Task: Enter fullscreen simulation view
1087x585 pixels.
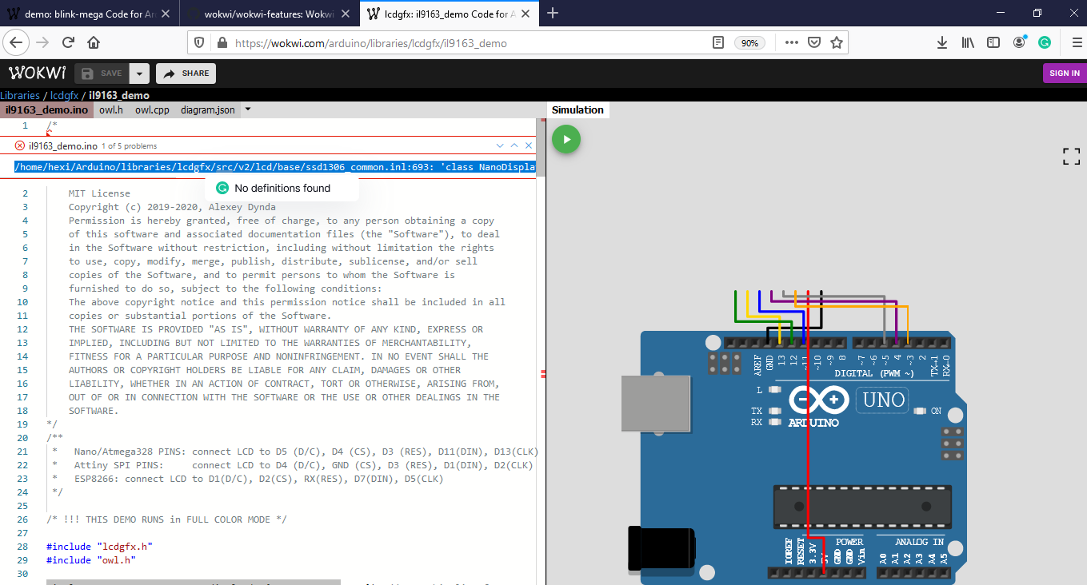Action: (1071, 157)
